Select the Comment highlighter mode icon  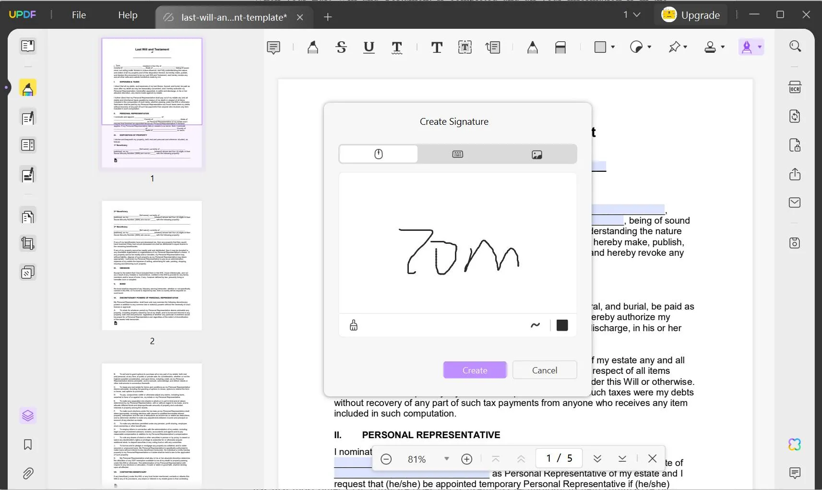28,88
